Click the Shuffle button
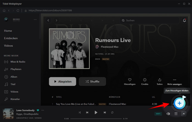This screenshot has height=122, width=192. point(92,82)
